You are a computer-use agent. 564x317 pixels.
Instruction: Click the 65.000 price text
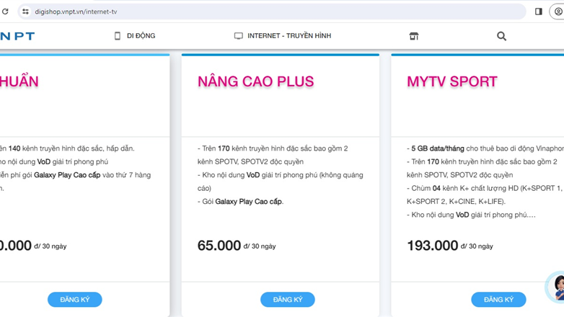point(219,246)
